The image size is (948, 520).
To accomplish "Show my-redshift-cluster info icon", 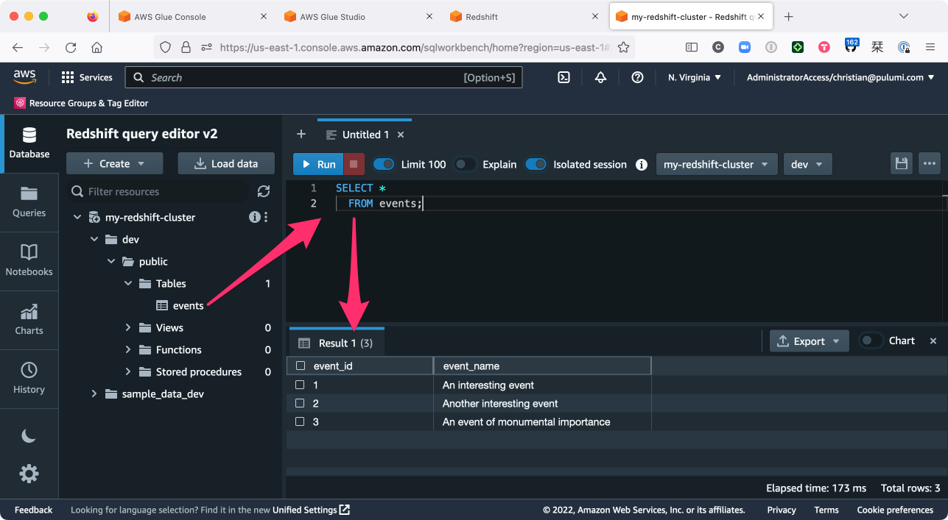I will point(254,217).
